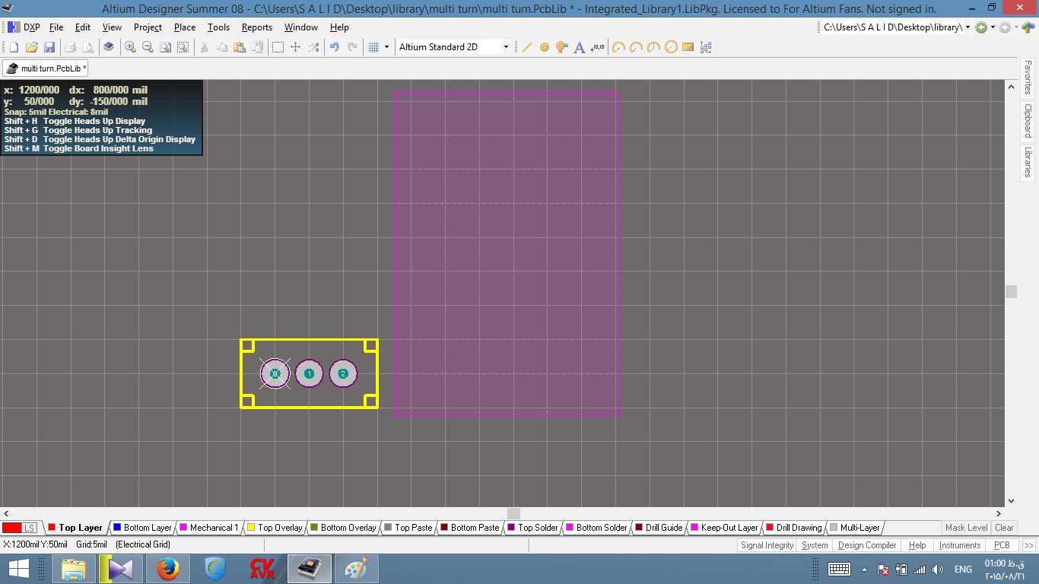Open the grid settings dropdown arrow
The height and width of the screenshot is (584, 1039).
386,47
